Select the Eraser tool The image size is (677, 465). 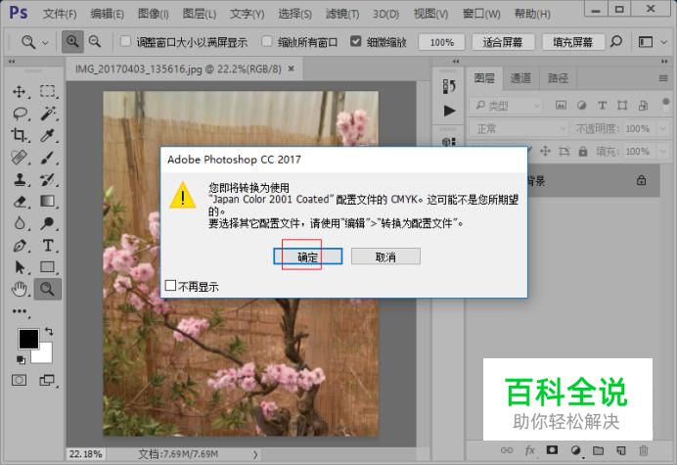tap(19, 202)
